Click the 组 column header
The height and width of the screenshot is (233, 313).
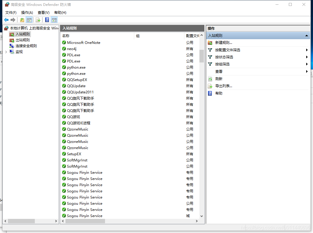pyautogui.click(x=159, y=36)
